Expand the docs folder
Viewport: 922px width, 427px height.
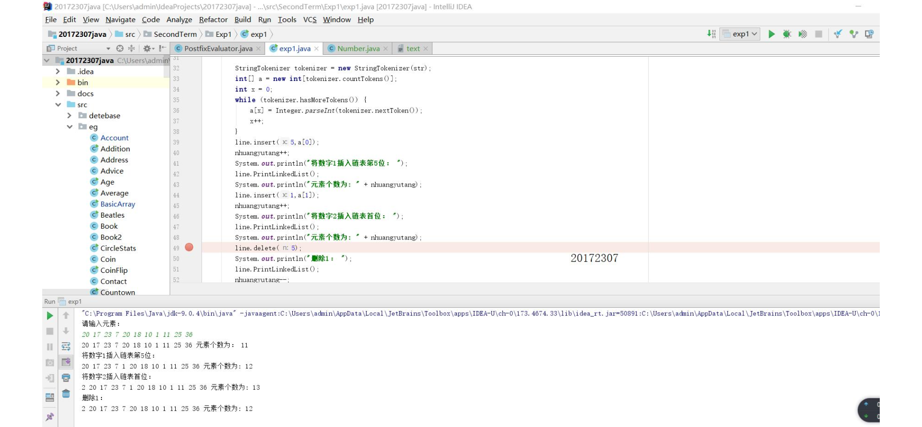pos(58,94)
